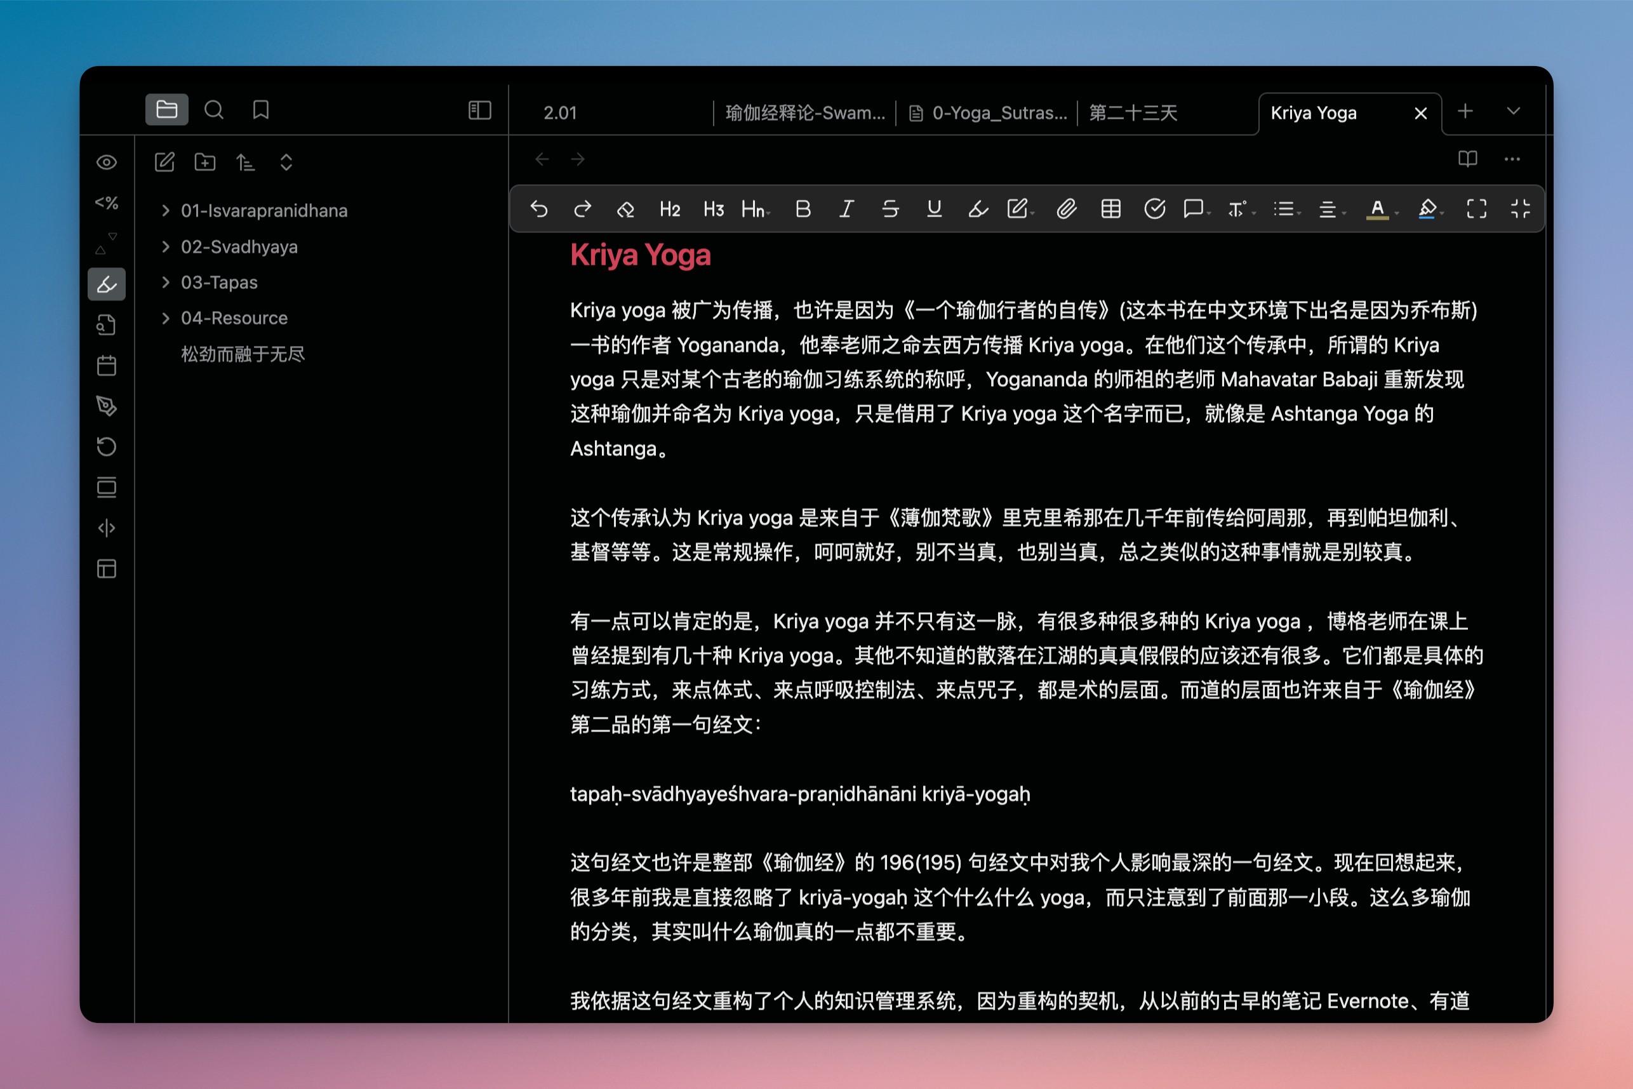Open the tab list dropdown chevron
Image resolution: width=1633 pixels, height=1089 pixels.
pos(1514,111)
